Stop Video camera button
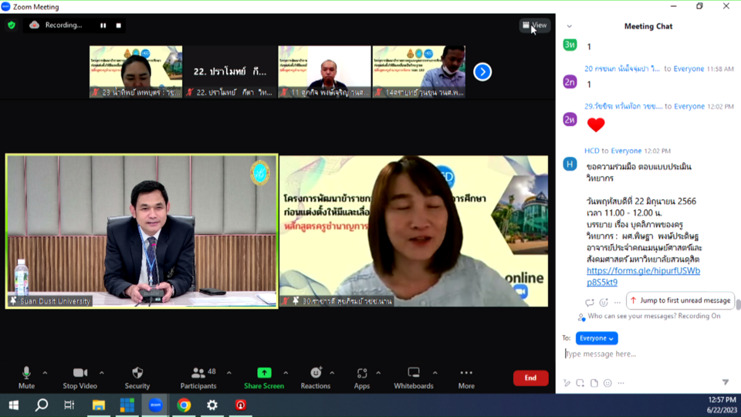 click(80, 378)
